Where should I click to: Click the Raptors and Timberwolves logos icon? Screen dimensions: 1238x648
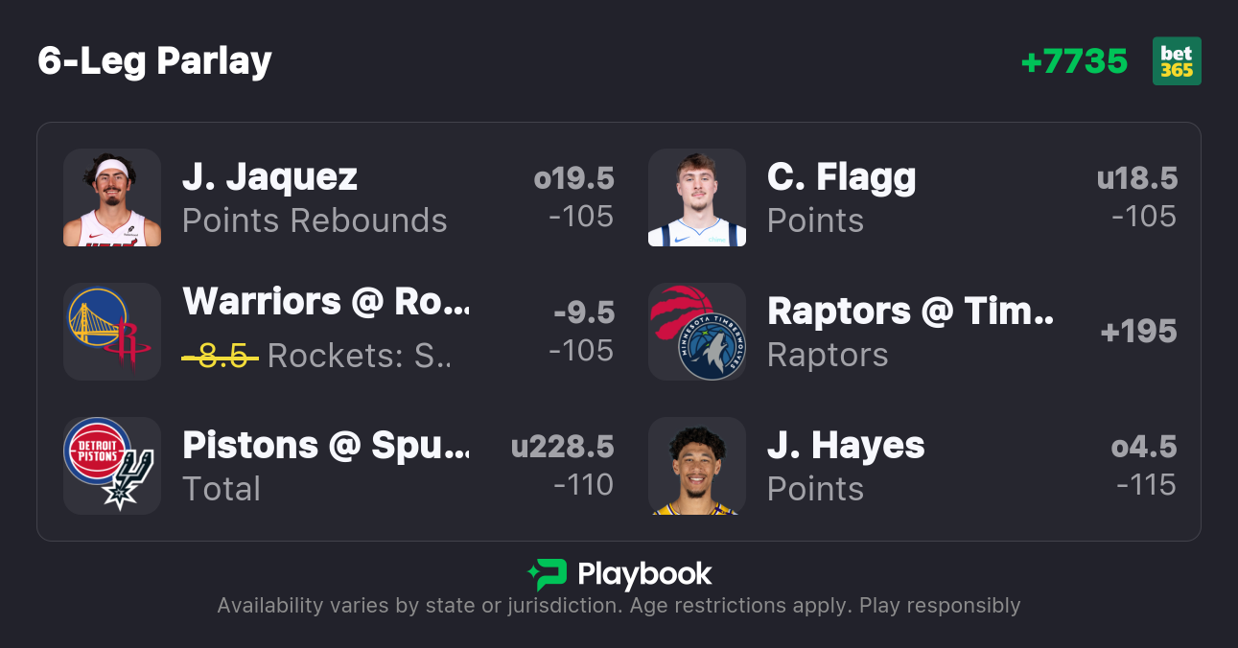(x=697, y=332)
